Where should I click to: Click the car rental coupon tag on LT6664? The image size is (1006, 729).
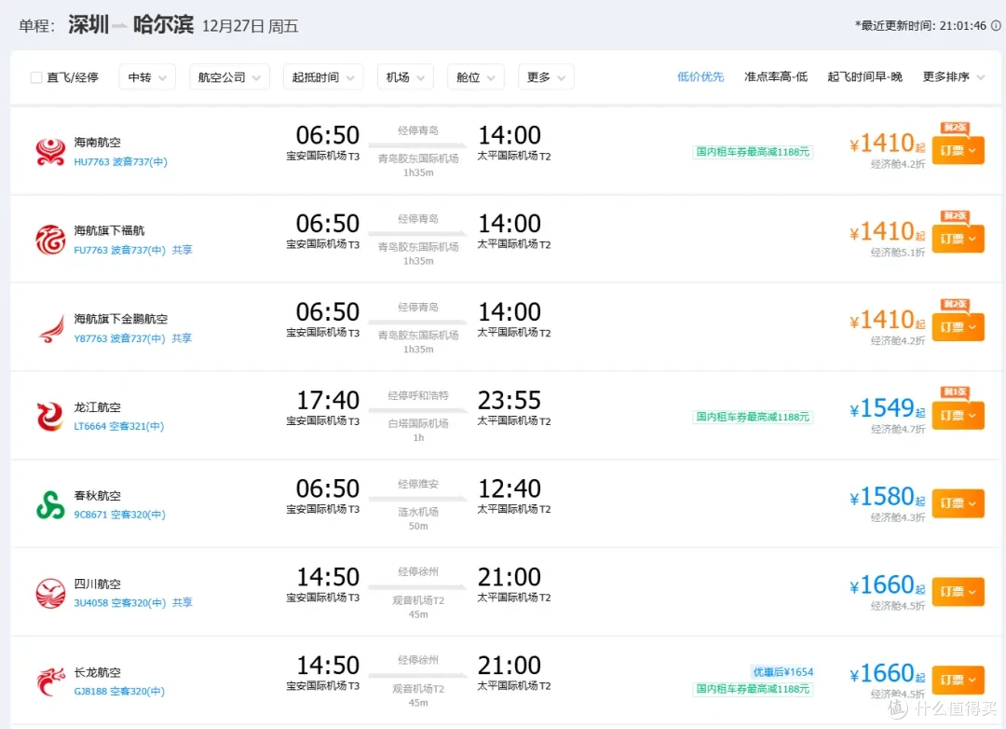click(x=753, y=418)
